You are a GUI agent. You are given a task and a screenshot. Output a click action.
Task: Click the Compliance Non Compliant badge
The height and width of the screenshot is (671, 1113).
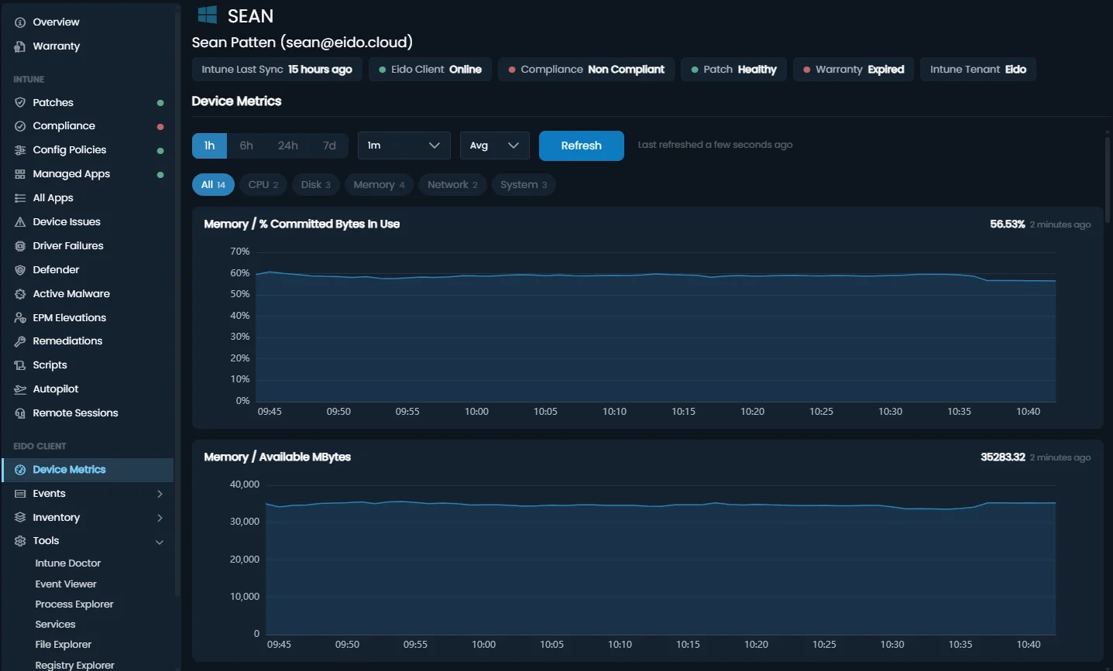pos(586,70)
